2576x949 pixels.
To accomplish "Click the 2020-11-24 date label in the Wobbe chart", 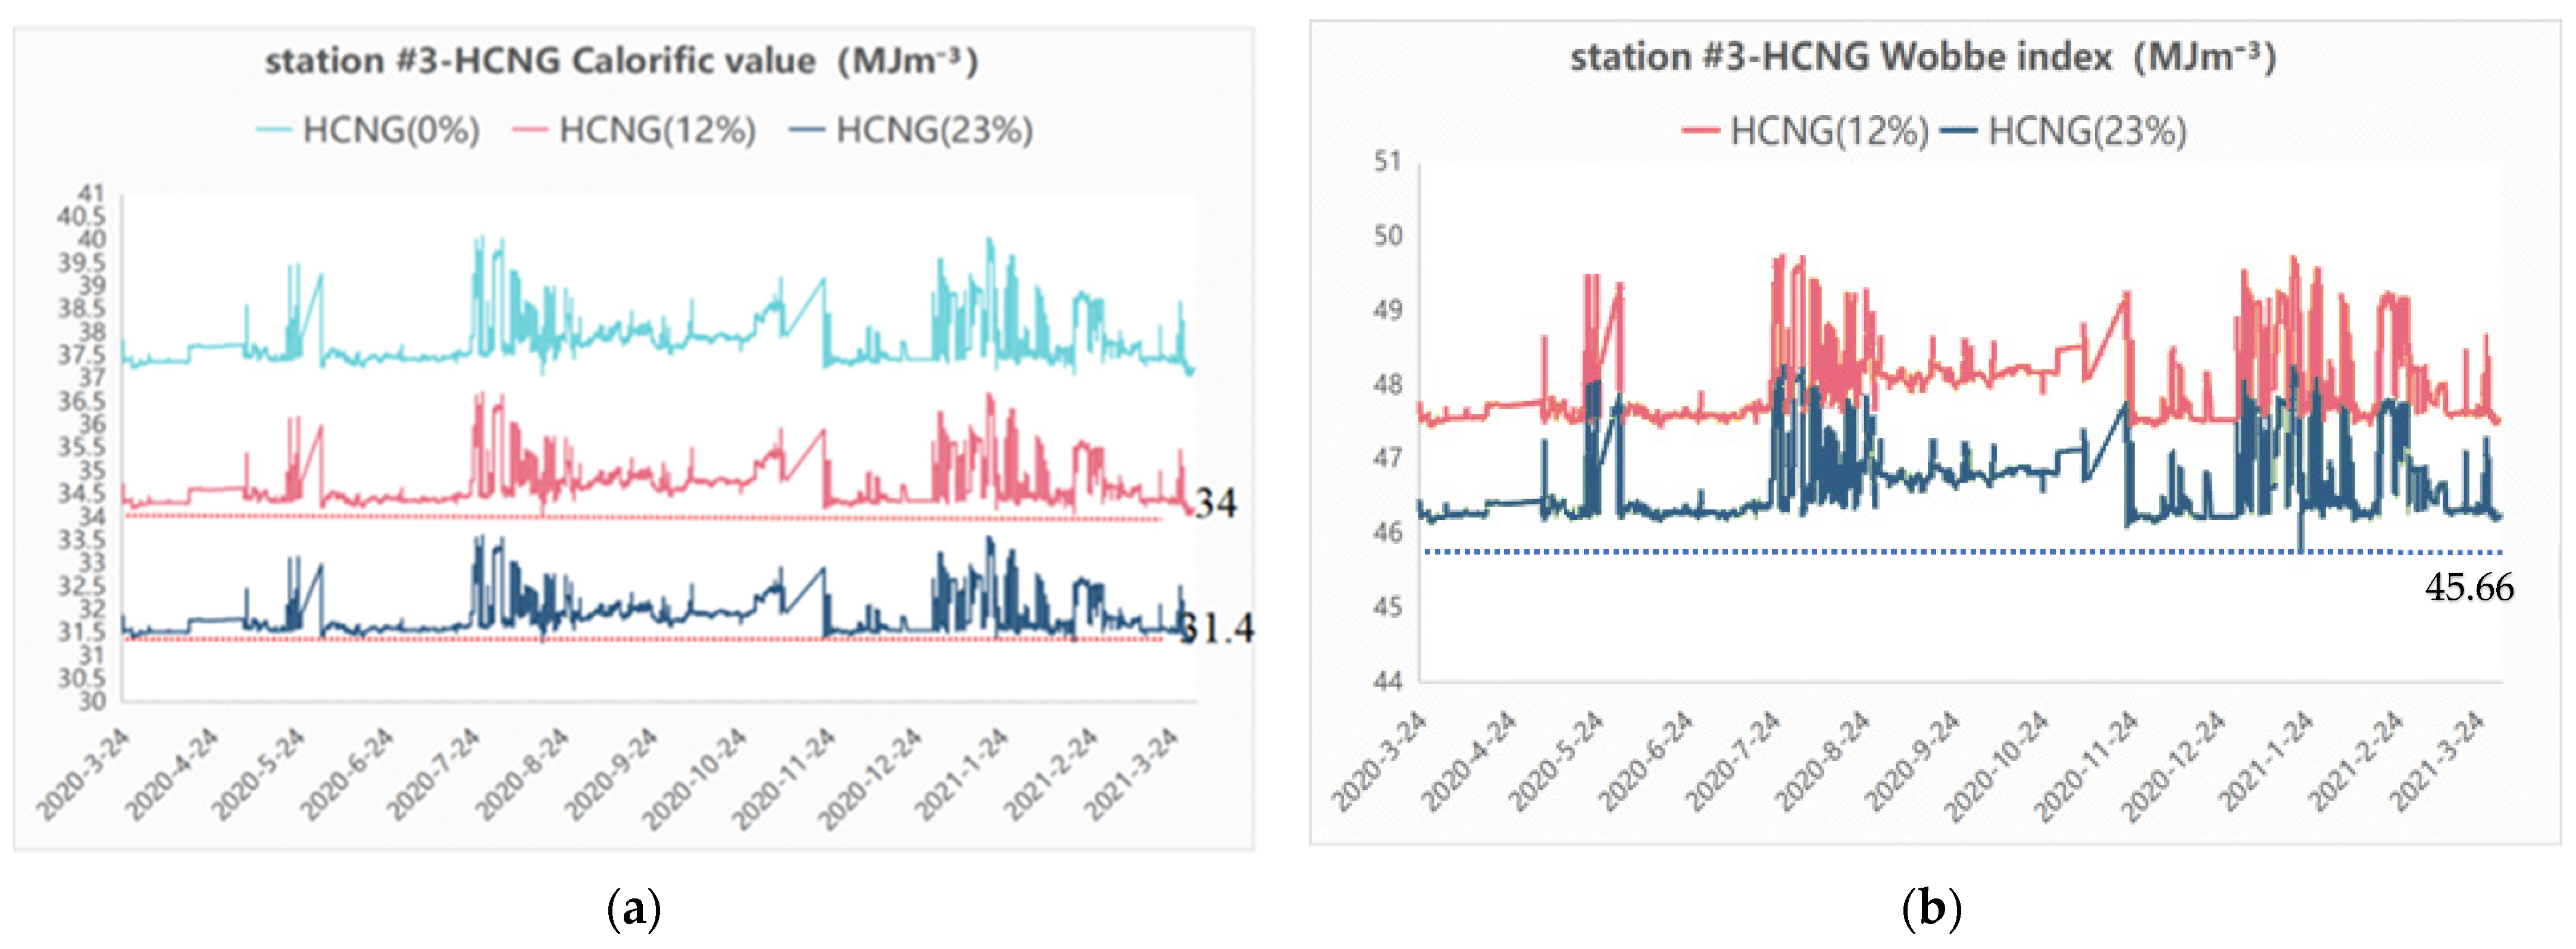I will coord(2086,766).
